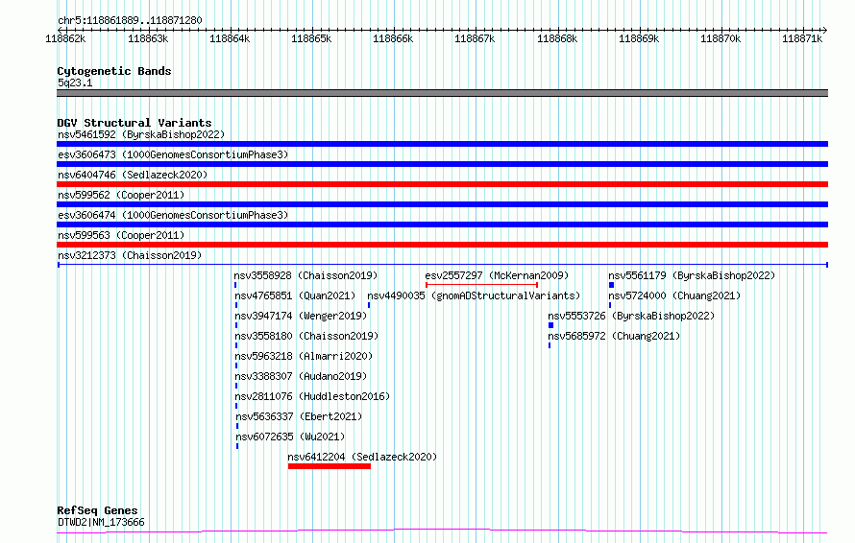This screenshot has height=543, width=855.
Task: Click the red nsv6412204 variant bar
Action: coord(330,466)
